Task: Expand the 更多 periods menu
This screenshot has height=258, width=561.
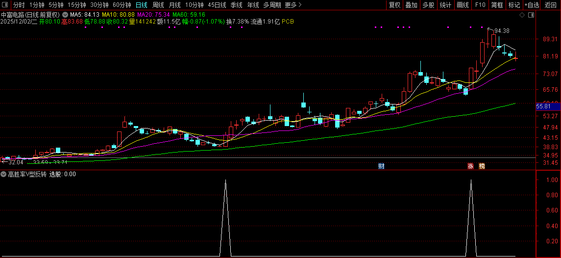Action: coord(293,5)
